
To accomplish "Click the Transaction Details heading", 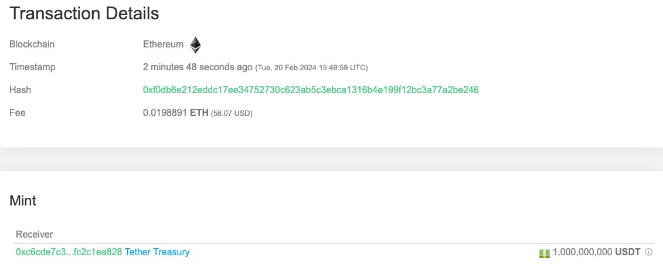I will (84, 13).
